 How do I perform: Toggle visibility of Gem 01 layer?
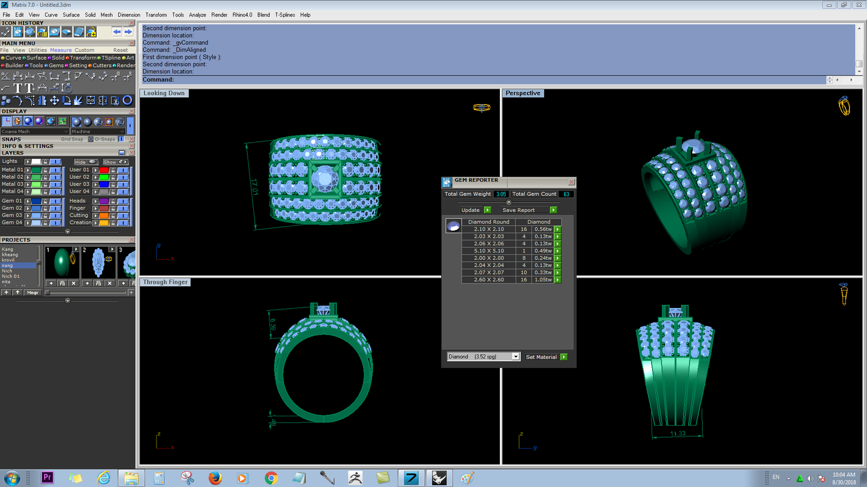55,201
